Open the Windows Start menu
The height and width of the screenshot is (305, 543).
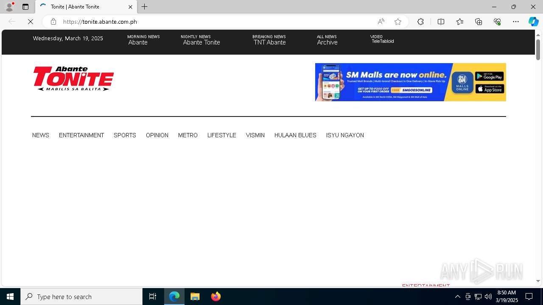click(10, 297)
